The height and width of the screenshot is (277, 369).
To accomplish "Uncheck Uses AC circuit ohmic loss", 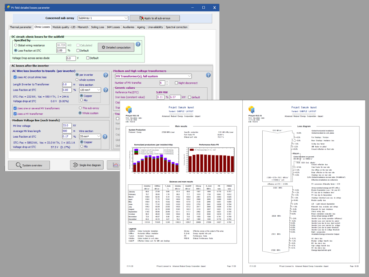I will (x=15, y=77).
